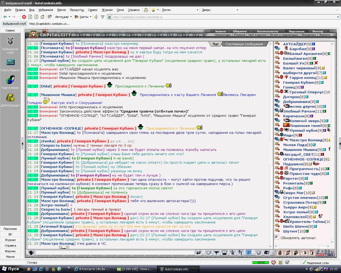Click the funnel filter icon

103,17
